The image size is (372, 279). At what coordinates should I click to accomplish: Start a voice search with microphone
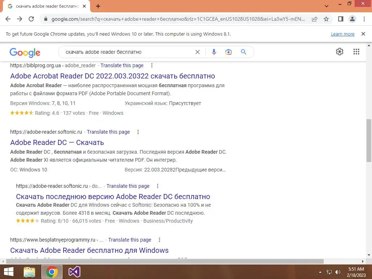[x=214, y=52]
